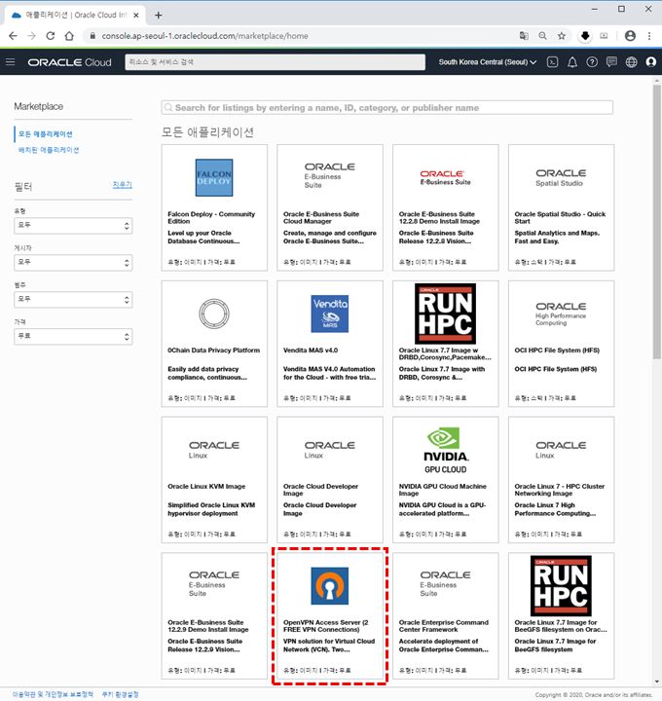Click the translate page icon in address bar
662x701 pixels.
point(524,36)
